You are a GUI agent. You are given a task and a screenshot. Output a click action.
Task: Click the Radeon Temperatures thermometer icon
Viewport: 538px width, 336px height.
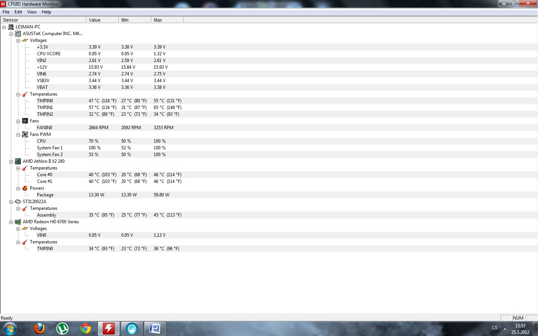(25, 242)
